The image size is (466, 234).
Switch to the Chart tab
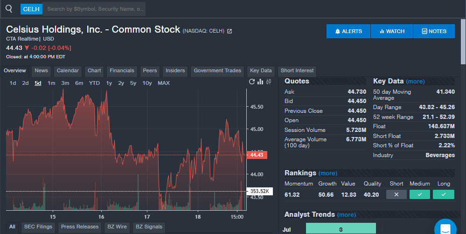[x=94, y=71]
